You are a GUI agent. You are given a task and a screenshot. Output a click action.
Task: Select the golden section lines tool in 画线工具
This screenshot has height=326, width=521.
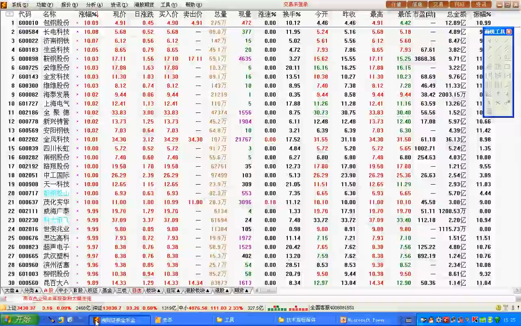[x=489, y=66]
